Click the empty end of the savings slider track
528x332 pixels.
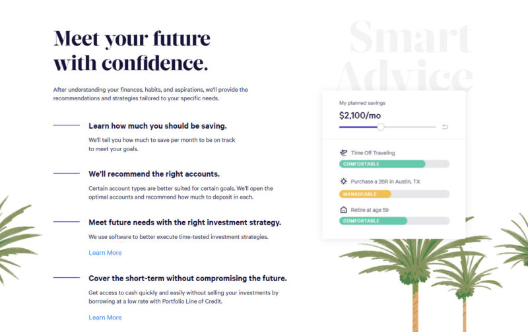pos(410,127)
